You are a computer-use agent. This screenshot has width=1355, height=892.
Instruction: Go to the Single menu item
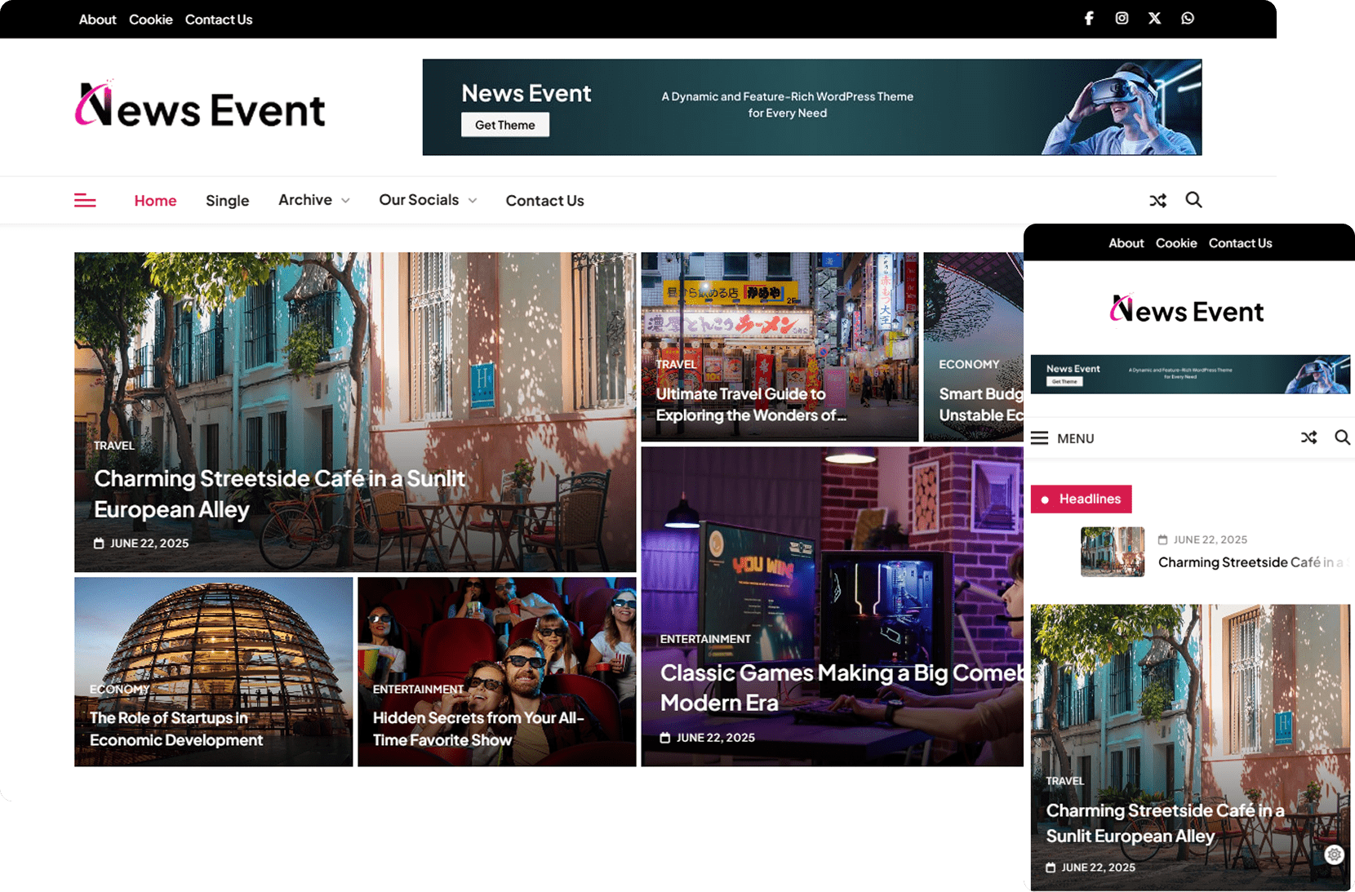point(227,201)
